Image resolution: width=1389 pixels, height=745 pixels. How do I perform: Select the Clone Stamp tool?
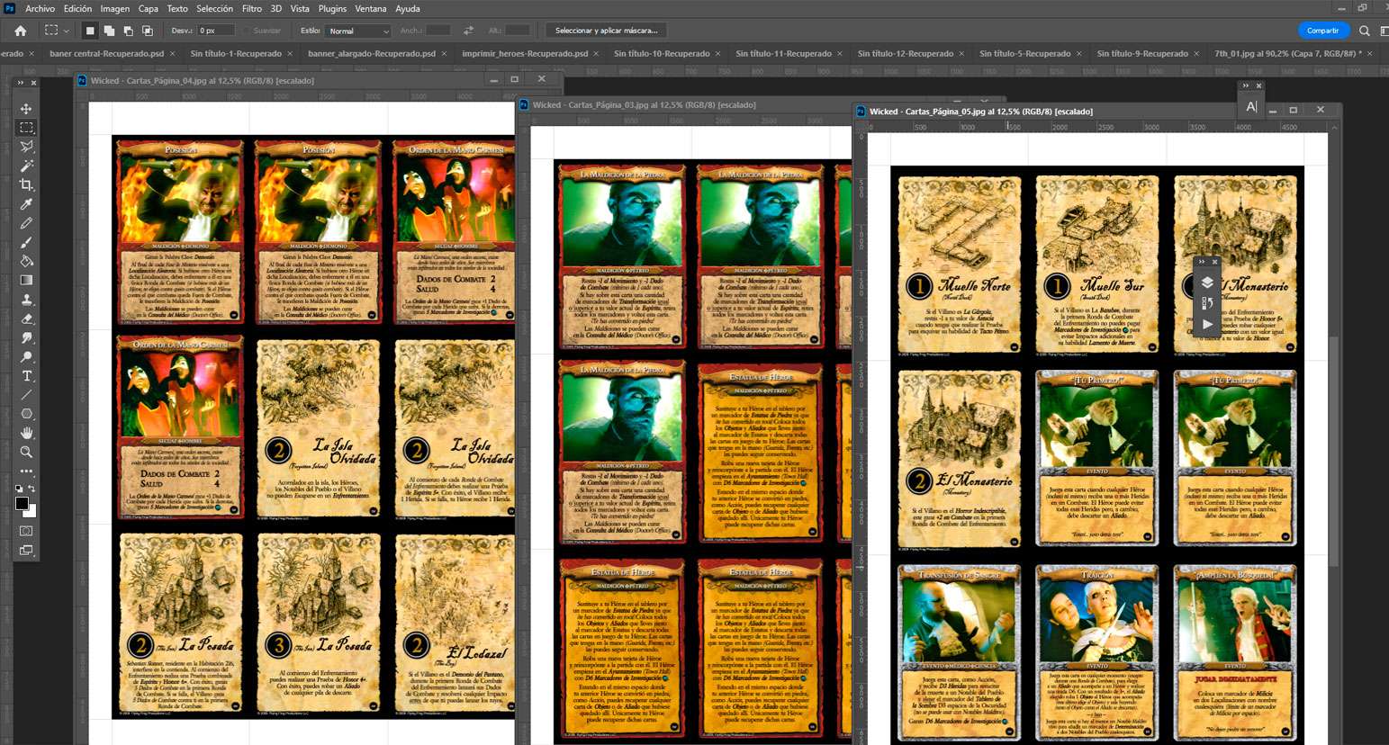pyautogui.click(x=26, y=300)
